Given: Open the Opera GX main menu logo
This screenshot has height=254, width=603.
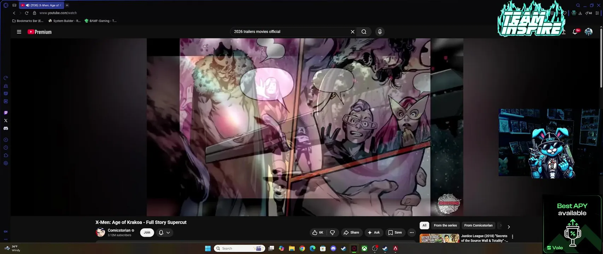Looking at the screenshot, I should tap(6, 5).
